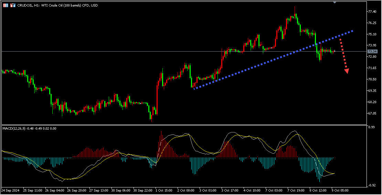Click the tall red candle on 1 Oct
The height and width of the screenshot is (195, 382).
[x=157, y=99]
